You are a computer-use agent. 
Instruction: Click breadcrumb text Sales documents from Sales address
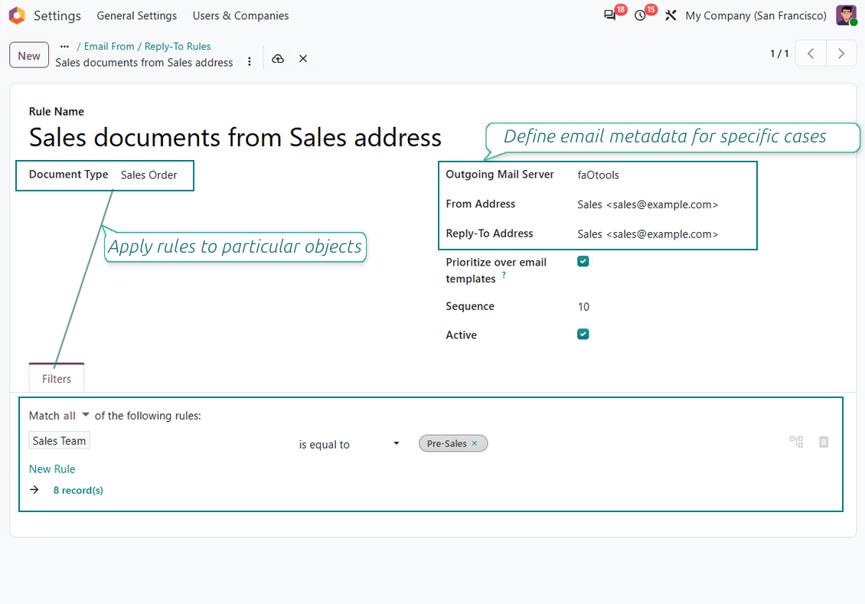144,62
